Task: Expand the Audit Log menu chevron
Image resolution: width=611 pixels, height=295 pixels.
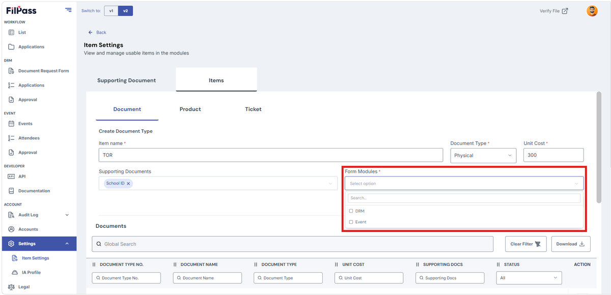Action: pos(67,215)
